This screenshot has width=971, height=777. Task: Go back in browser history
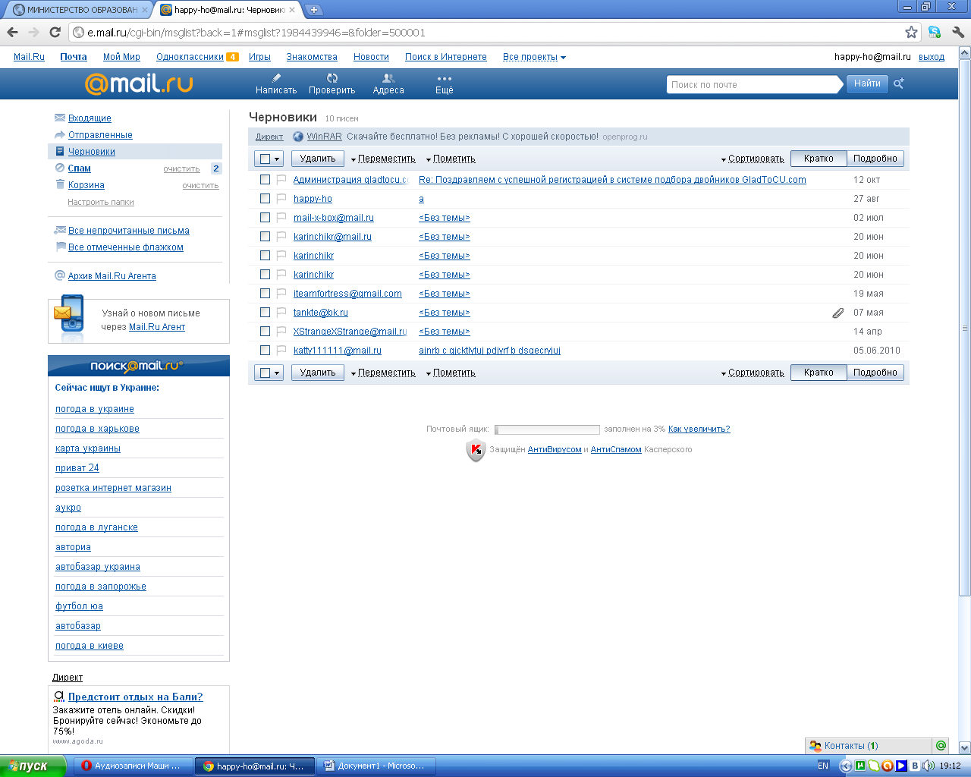coord(12,32)
